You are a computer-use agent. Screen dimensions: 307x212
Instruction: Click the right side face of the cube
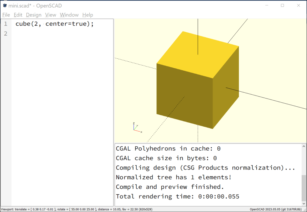(x=226, y=88)
